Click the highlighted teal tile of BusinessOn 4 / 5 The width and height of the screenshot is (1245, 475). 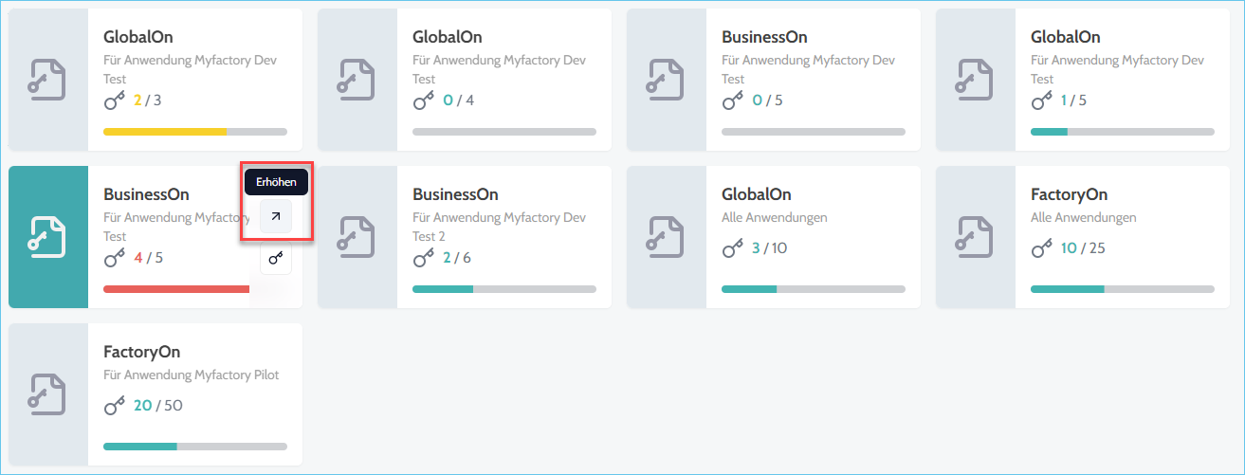pyautogui.click(x=48, y=237)
